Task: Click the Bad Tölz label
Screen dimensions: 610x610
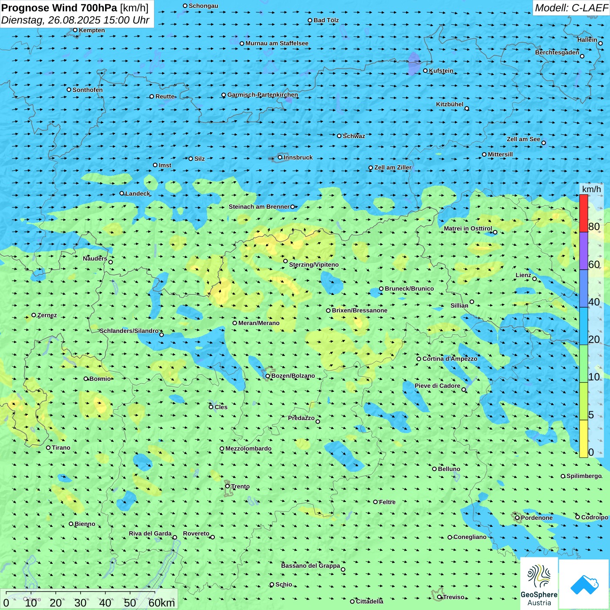Action: (326, 20)
